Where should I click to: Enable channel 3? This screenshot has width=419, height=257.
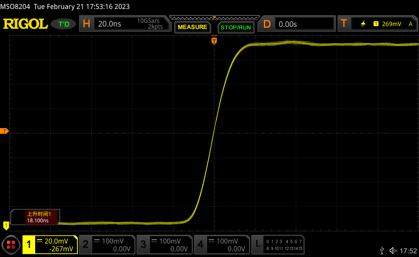point(164,244)
